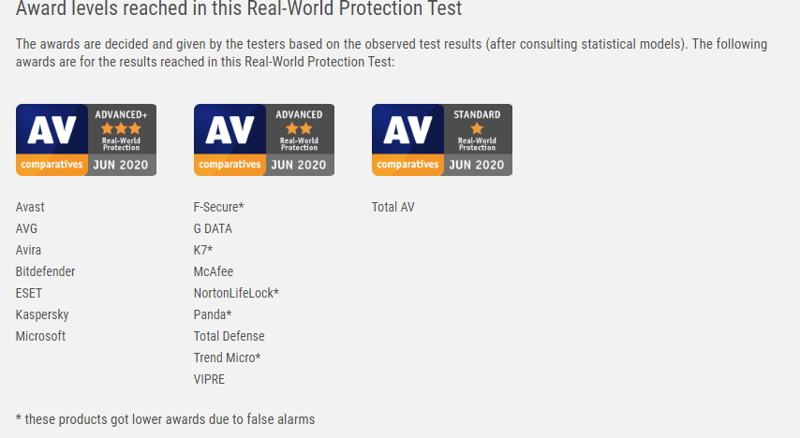Click the Kaspersky entry
Screen dimensions: 800x438
coord(42,314)
